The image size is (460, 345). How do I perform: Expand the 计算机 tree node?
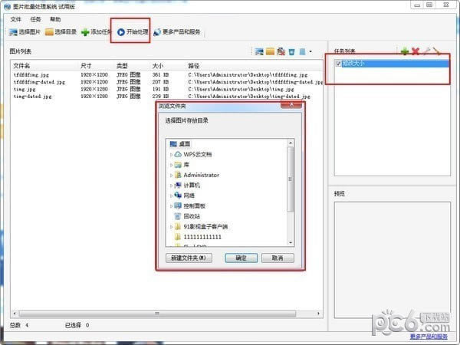pyautogui.click(x=171, y=186)
